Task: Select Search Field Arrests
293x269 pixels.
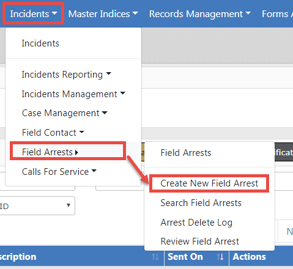Action: click(x=201, y=203)
